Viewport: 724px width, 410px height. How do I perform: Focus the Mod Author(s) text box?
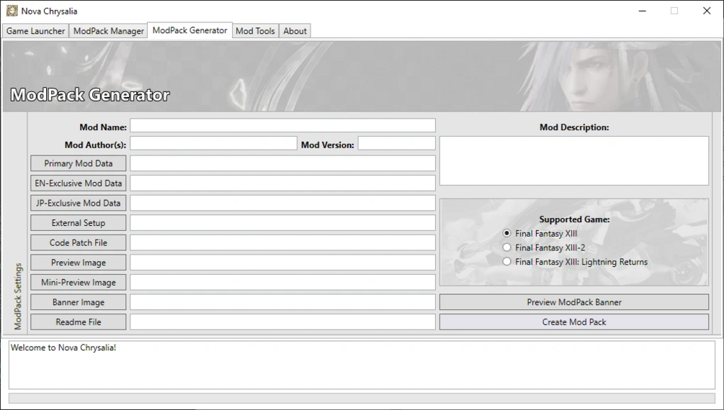coord(213,143)
